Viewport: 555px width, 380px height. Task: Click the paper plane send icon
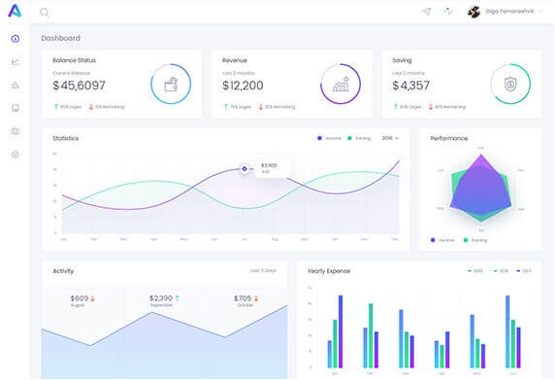click(x=427, y=12)
